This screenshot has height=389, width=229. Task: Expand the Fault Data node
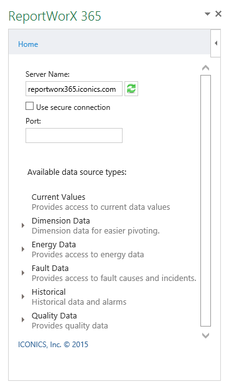click(23, 273)
